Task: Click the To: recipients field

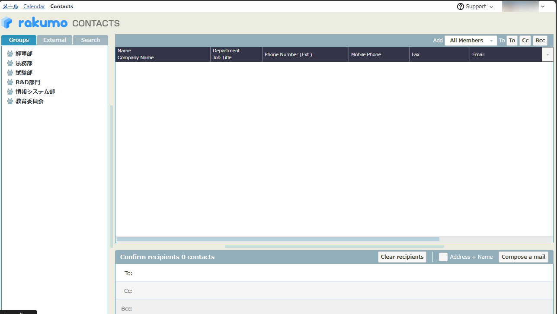Action: [x=334, y=273]
